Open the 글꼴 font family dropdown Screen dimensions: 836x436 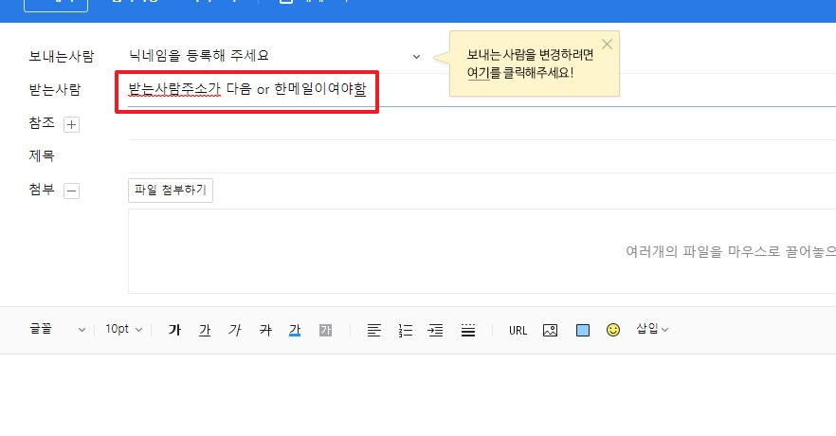coord(57,330)
